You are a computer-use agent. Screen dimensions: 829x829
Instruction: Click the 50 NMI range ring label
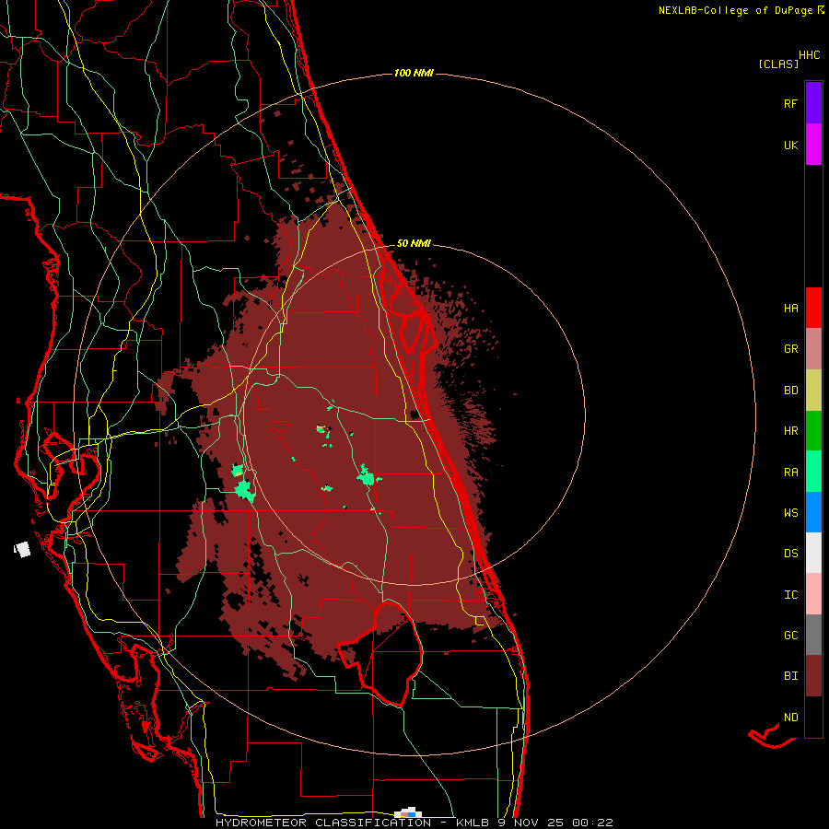point(414,243)
